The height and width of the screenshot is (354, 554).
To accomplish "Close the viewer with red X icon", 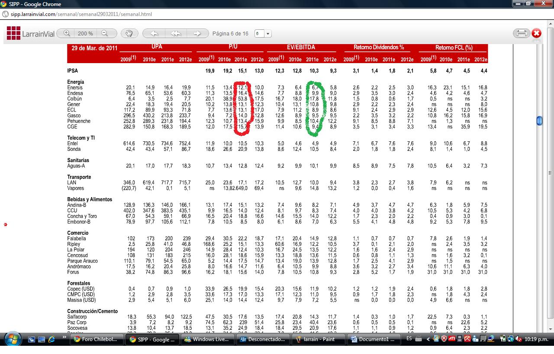I will [x=537, y=33].
